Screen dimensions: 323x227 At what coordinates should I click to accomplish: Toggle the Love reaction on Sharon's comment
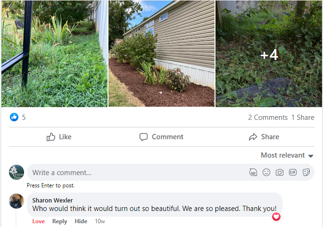39,221
